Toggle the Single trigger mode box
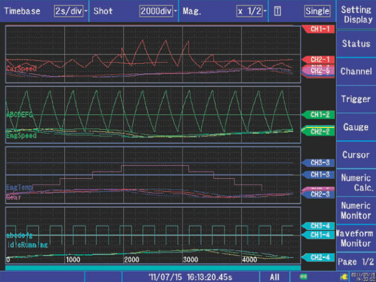376x282 pixels. click(318, 11)
